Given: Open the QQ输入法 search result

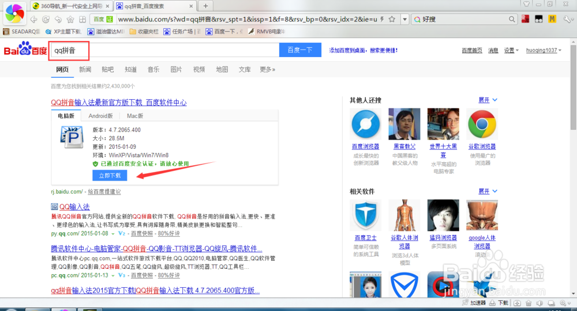Looking at the screenshot, I should pyautogui.click(x=74, y=207).
